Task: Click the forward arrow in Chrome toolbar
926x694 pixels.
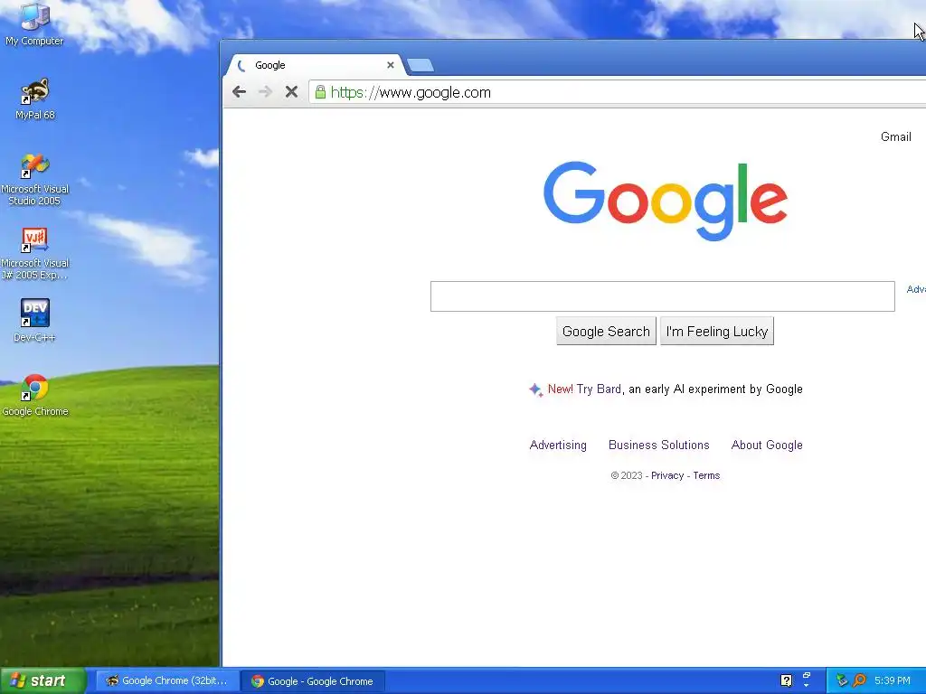Action: pyautogui.click(x=265, y=92)
